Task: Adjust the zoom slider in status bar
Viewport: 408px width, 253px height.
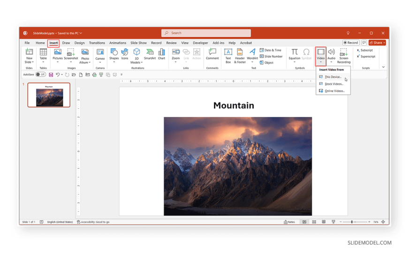Action: pos(352,222)
